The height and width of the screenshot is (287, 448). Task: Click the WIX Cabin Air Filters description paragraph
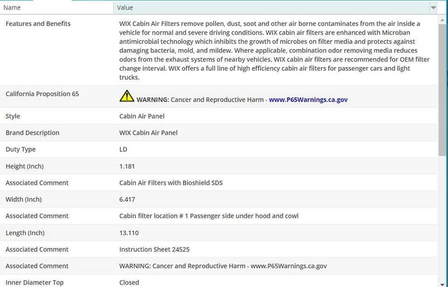pos(274,50)
